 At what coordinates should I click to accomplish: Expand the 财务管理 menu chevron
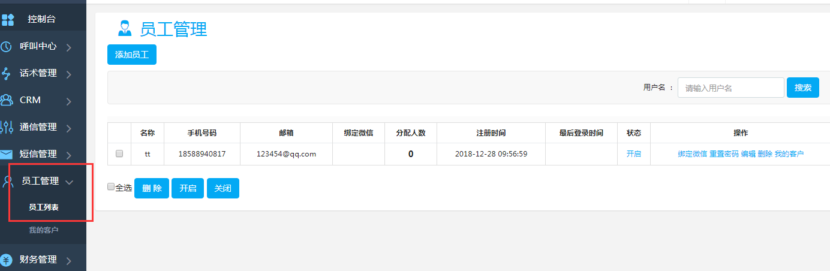[69, 261]
